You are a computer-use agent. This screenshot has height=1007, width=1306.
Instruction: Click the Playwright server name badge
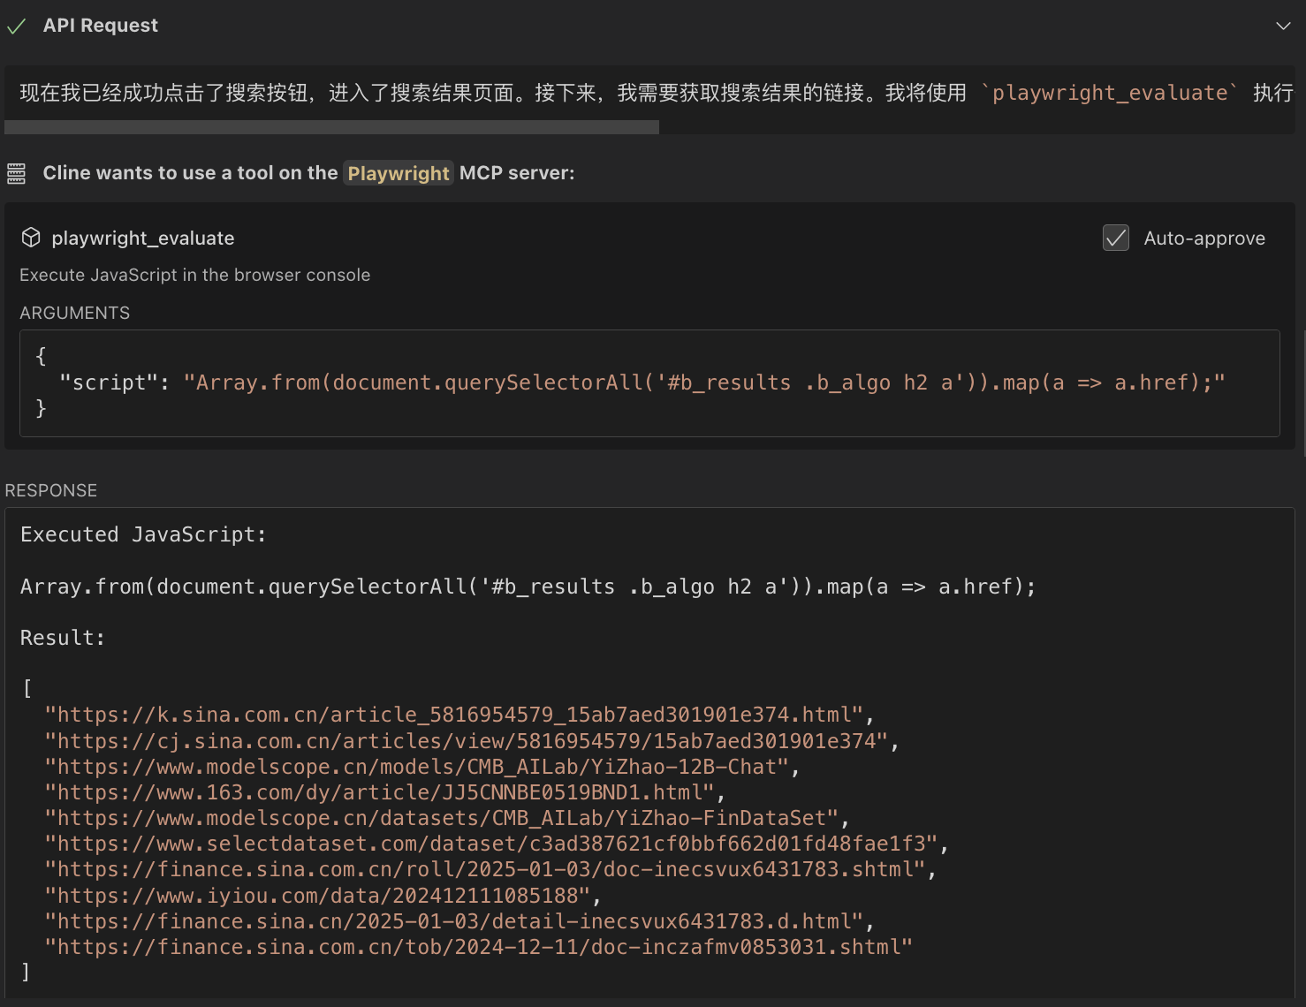pyautogui.click(x=399, y=173)
